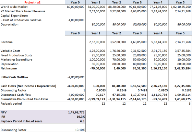Select Discounted Cash Flow Year 5 value 1,99,25,214

coord(183,95)
